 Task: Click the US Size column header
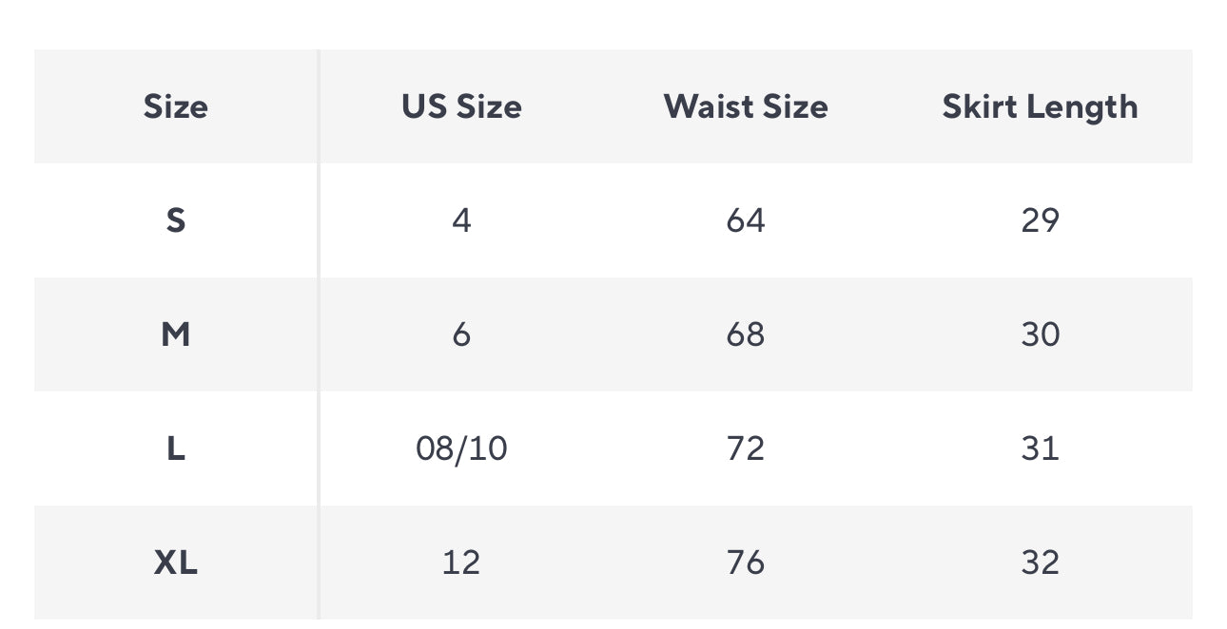pos(461,106)
